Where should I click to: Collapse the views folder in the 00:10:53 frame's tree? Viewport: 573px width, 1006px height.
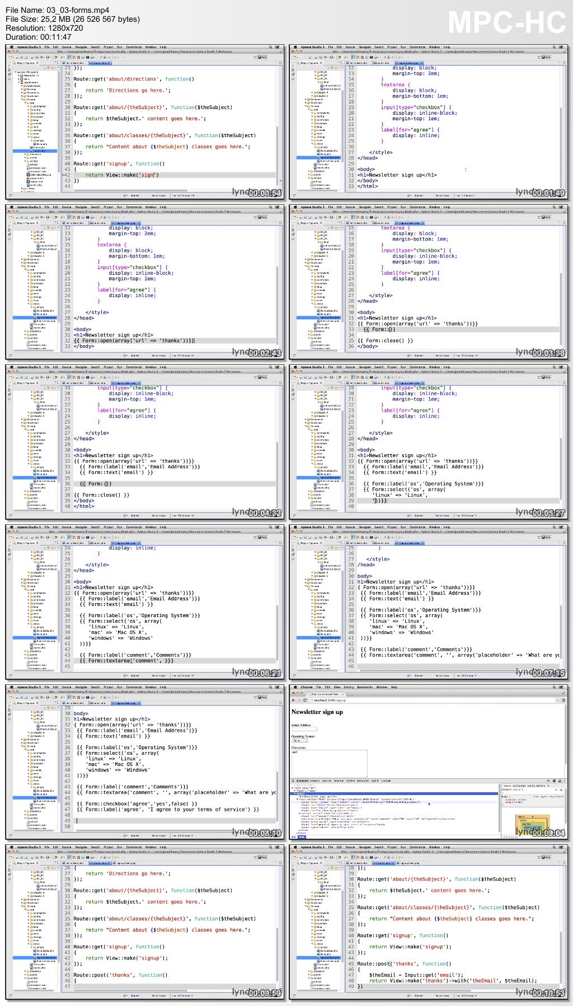[x=312, y=944]
